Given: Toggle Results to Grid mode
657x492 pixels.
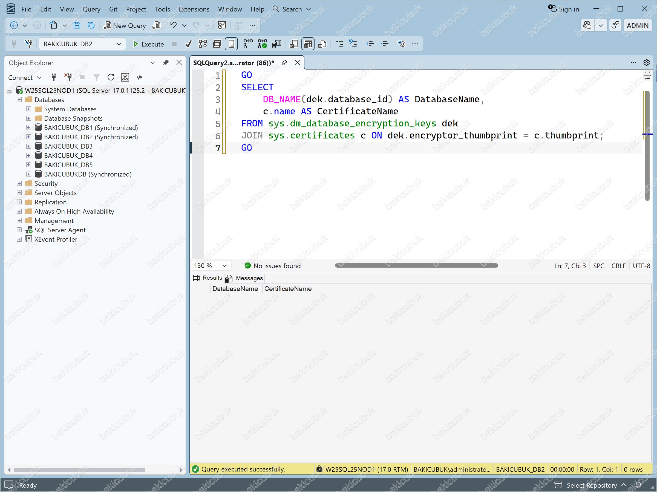Looking at the screenshot, I should 308,44.
